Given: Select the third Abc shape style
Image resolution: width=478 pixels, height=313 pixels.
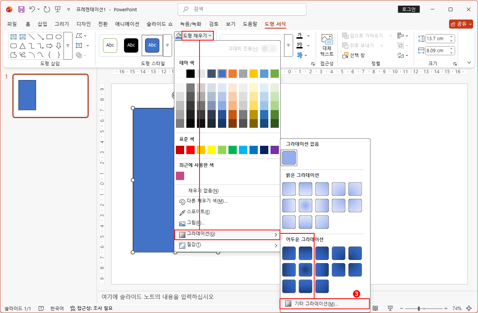Looking at the screenshot, I should pos(152,45).
